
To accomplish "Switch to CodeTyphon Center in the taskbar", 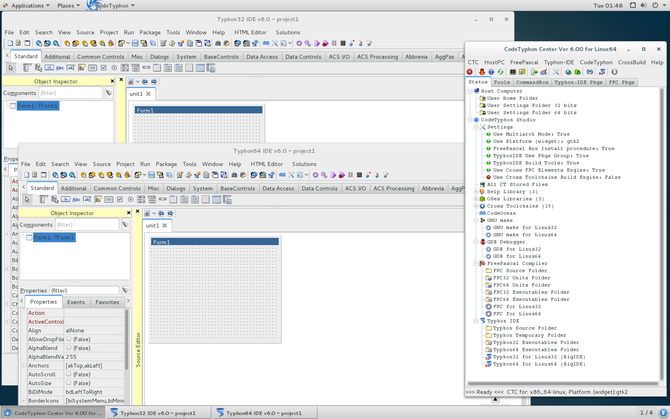I will tap(53, 413).
